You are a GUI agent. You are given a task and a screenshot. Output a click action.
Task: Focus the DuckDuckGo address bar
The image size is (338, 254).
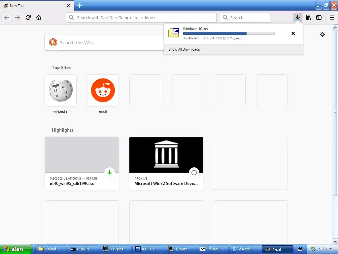pos(141,18)
